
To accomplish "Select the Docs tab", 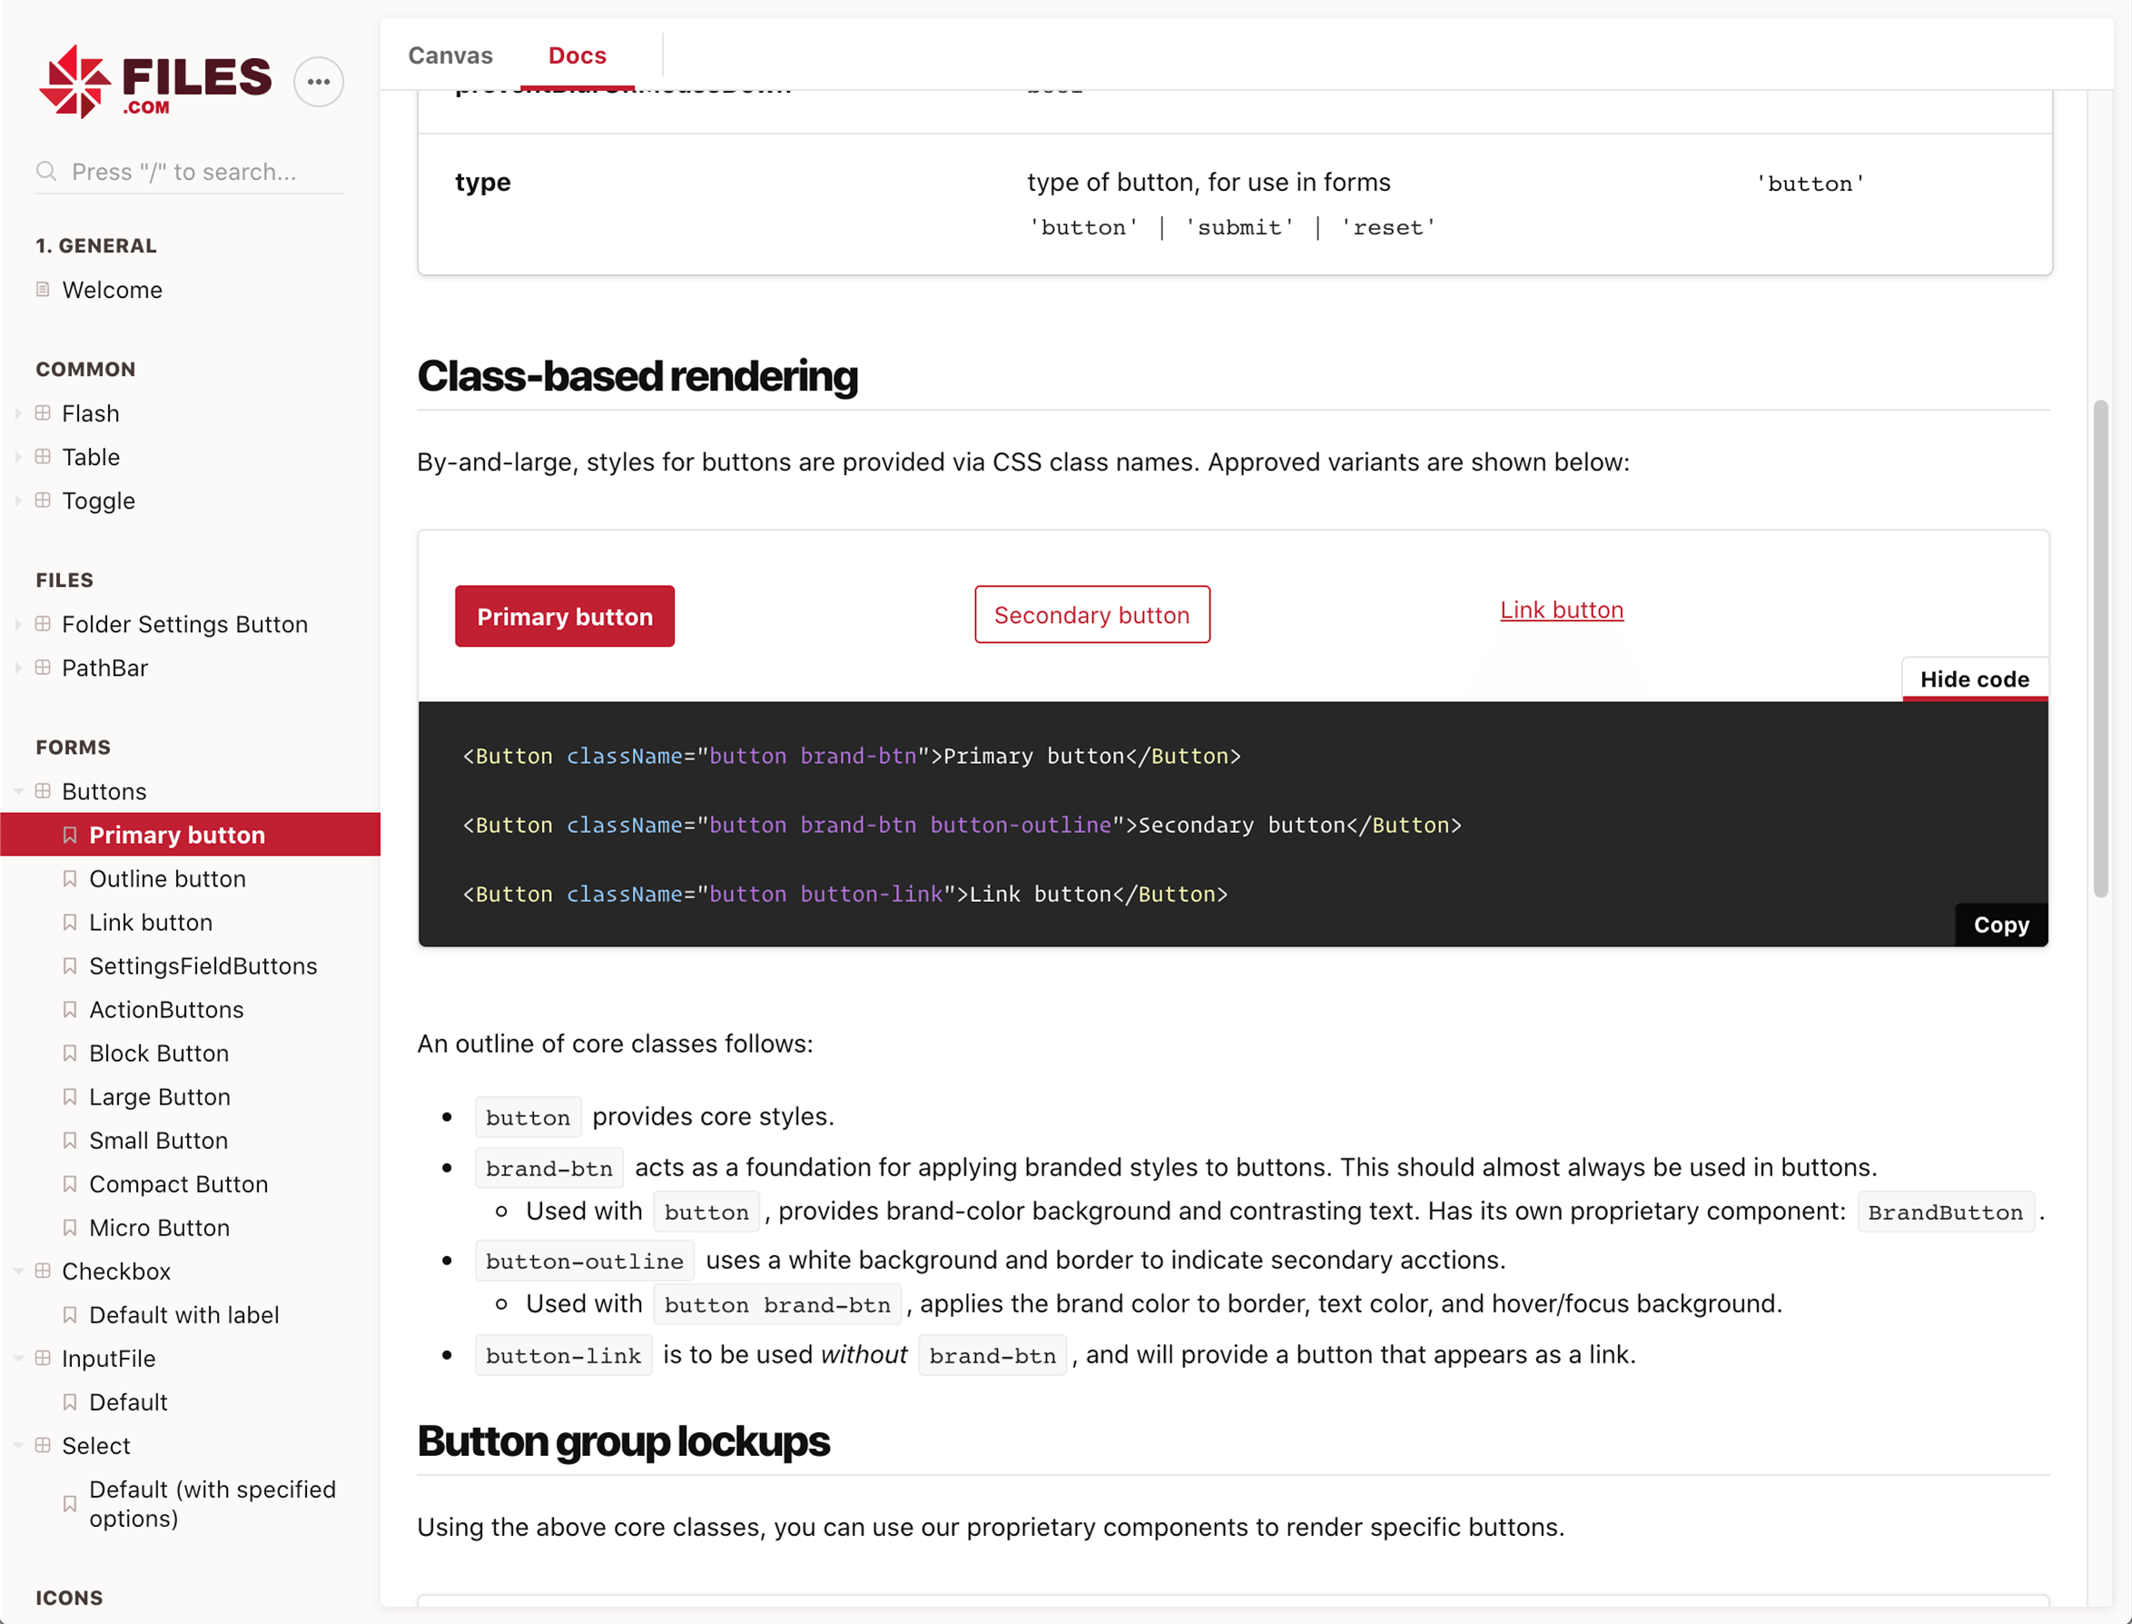I will 577,55.
